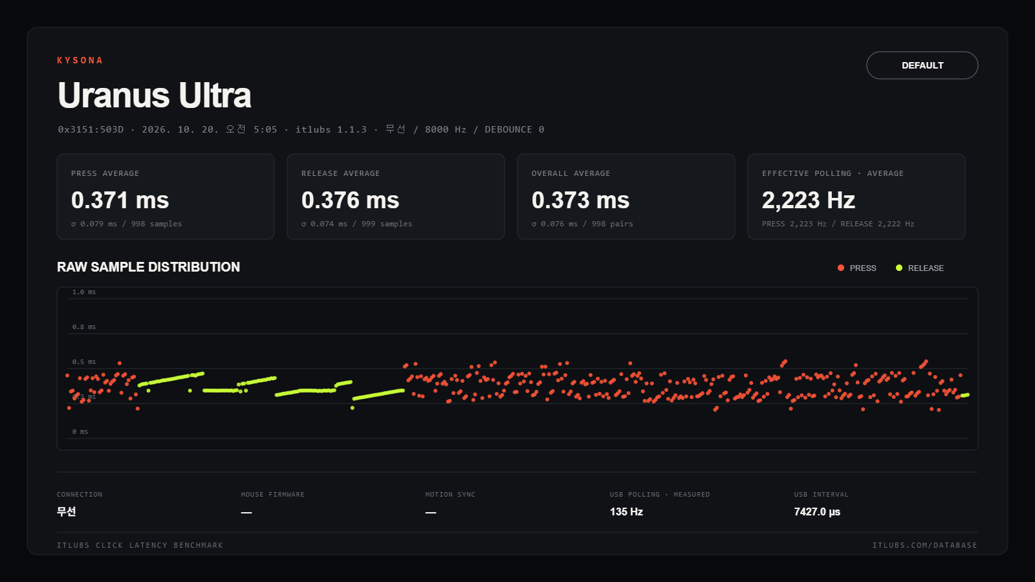Click the MOTION SYNC label
The width and height of the screenshot is (1035, 582).
coord(450,495)
